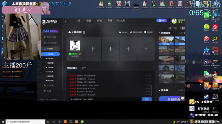
Task: Toggle the INFERNO map selection
Action: point(180,41)
